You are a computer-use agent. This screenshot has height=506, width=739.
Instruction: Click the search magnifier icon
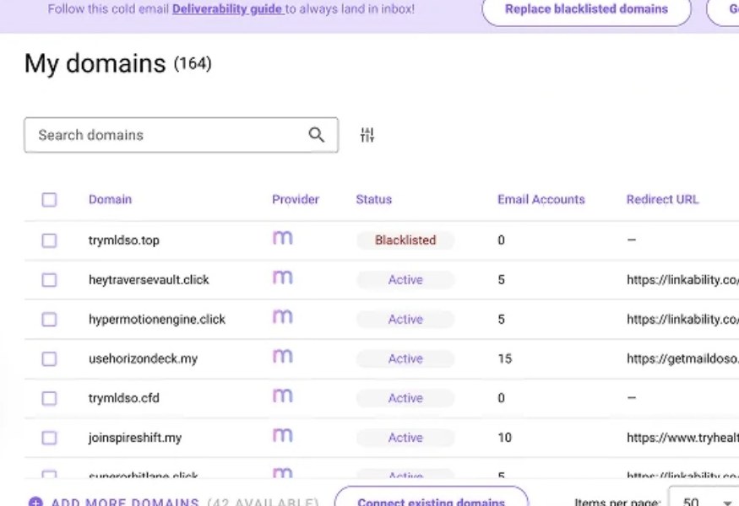click(316, 135)
